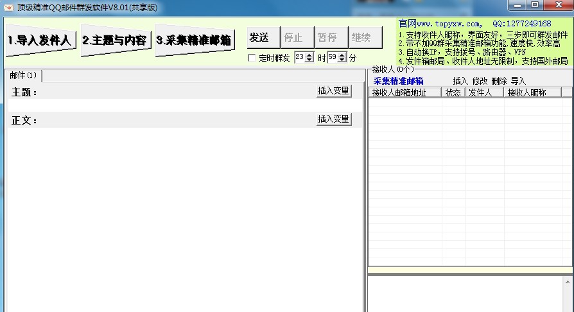Click the 发件人 column header

pos(484,92)
